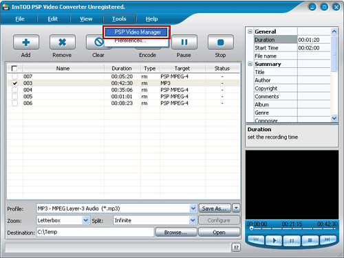The width and height of the screenshot is (344, 258).
Task: Stop the preview player
Action: pos(310,240)
